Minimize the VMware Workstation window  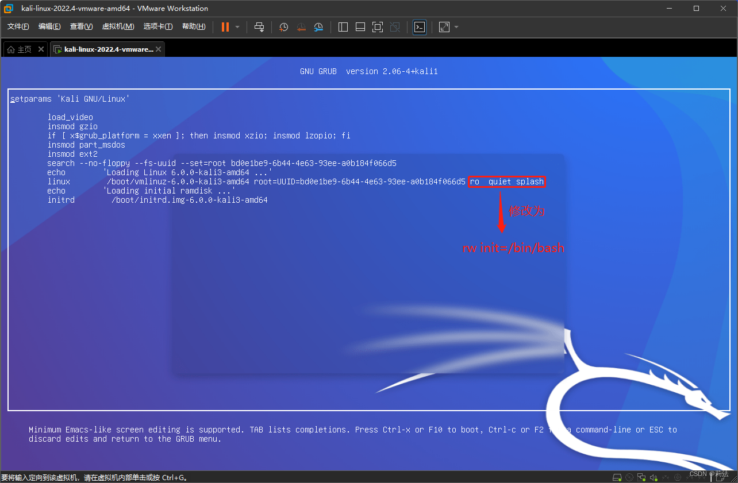pos(669,9)
